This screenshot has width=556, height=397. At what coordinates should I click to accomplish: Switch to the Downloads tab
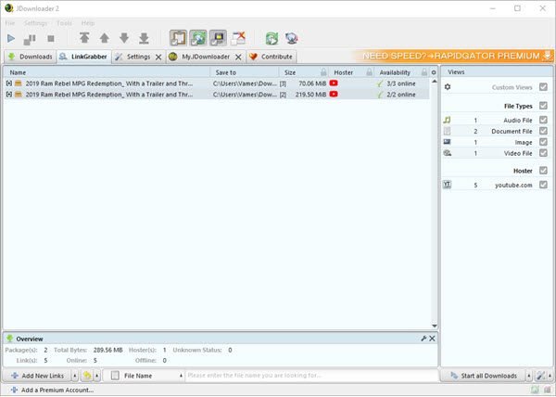click(x=31, y=57)
